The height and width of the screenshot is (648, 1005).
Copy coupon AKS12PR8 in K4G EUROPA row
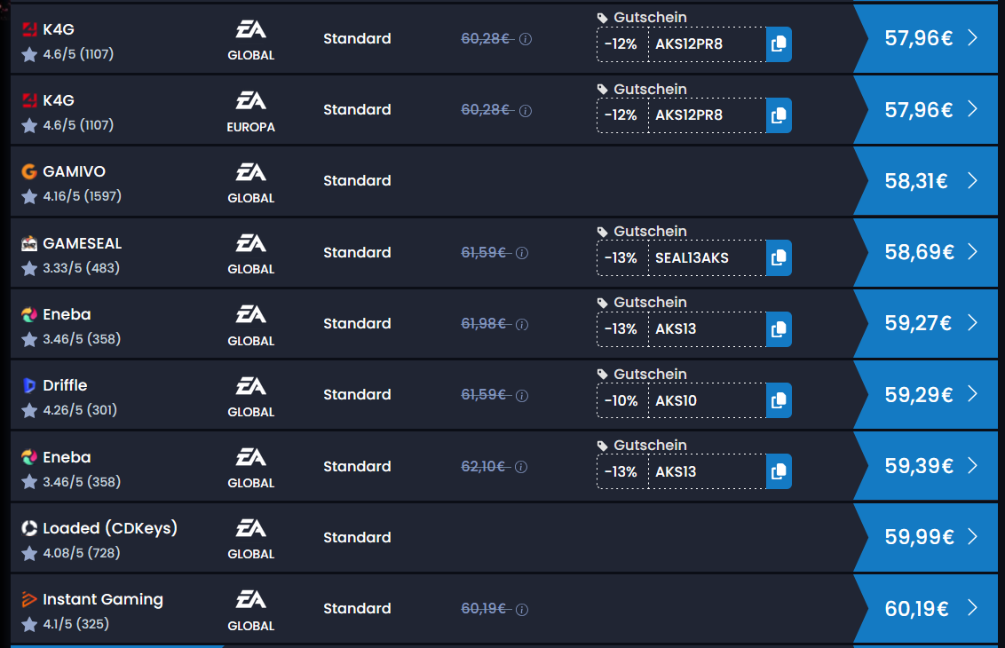[779, 115]
